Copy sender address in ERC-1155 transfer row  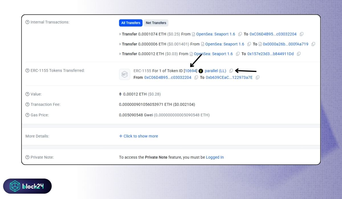click(x=196, y=77)
